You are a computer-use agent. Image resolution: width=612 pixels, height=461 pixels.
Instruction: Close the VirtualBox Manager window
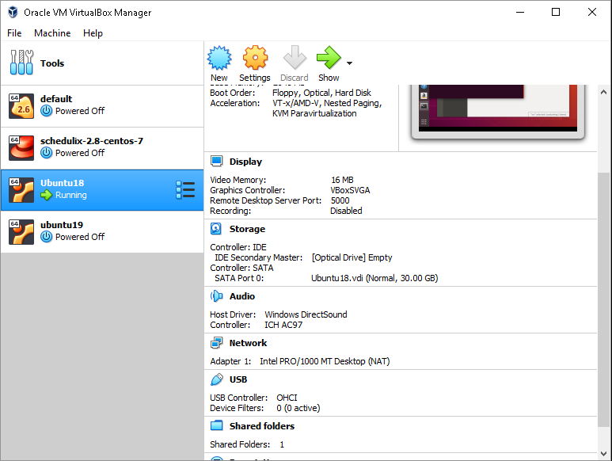pyautogui.click(x=591, y=12)
